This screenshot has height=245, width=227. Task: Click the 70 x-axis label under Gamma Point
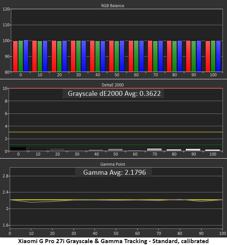[159, 233]
